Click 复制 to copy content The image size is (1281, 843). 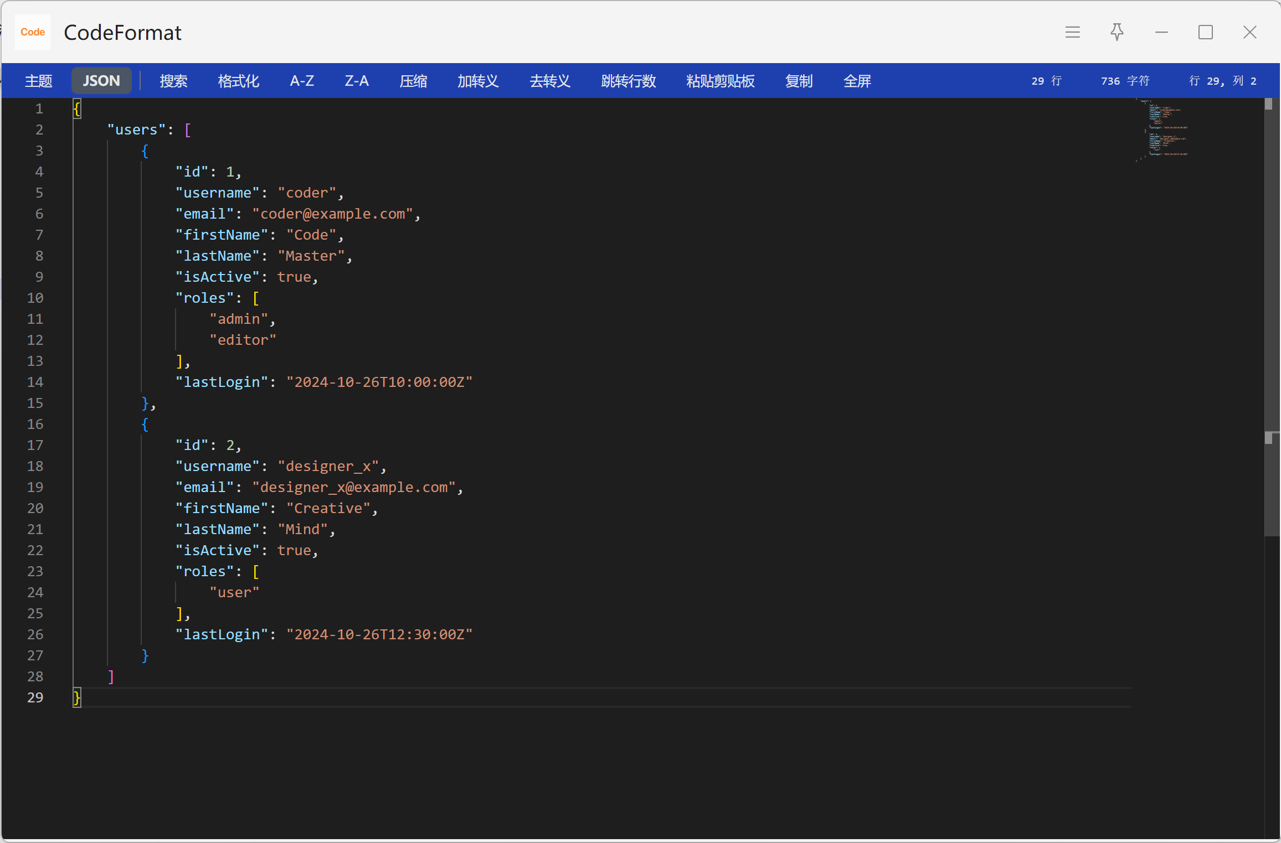tap(799, 81)
